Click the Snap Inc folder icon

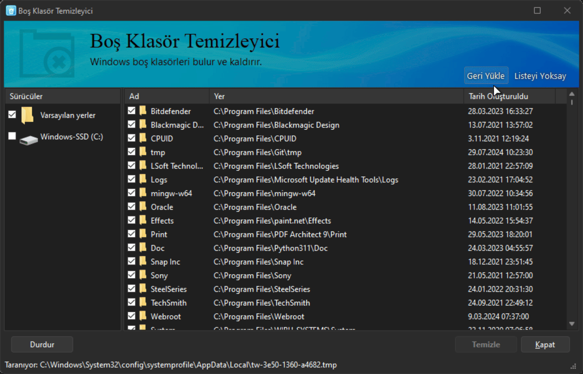point(143,261)
